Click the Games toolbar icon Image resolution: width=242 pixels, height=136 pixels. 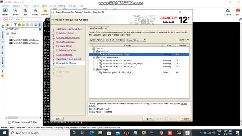(35, 12)
